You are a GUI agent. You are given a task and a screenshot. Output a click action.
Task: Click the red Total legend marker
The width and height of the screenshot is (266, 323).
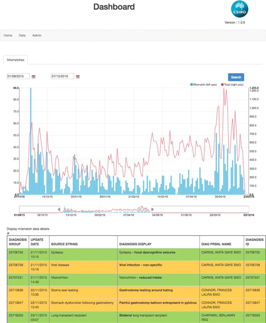pyautogui.click(x=222, y=84)
